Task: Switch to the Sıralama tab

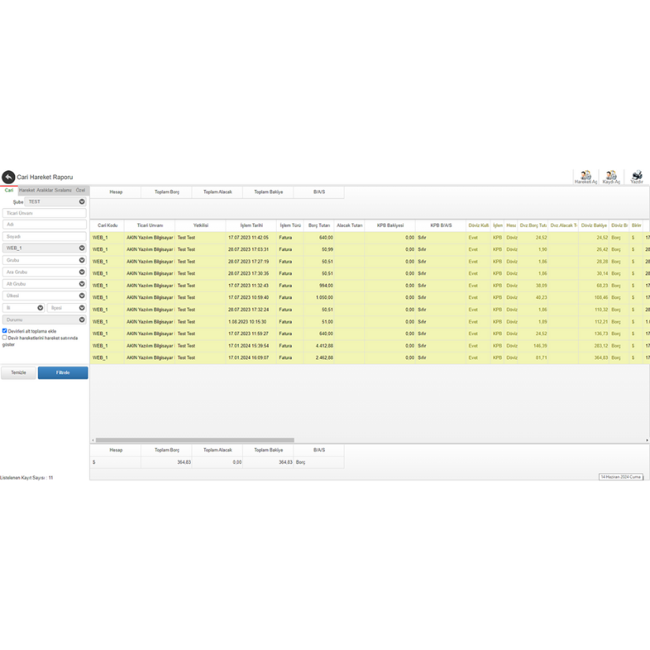Action: tap(63, 190)
